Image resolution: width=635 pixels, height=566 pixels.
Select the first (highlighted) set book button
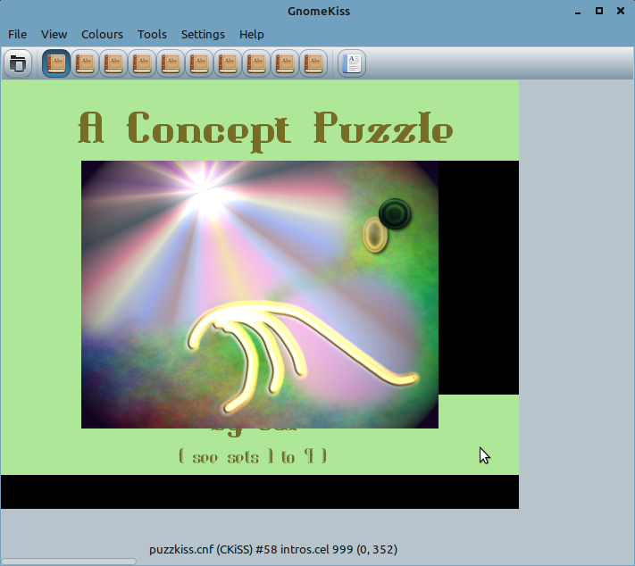(56, 63)
